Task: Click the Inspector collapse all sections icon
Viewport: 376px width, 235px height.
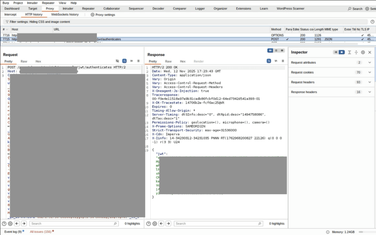Action: pos(356,53)
